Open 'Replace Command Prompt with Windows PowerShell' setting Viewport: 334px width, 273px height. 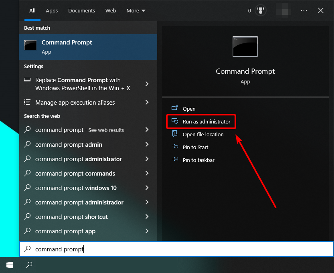88,84
